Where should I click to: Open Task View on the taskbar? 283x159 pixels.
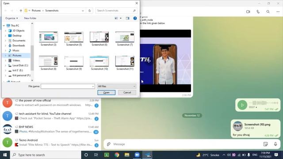[x=96, y=155]
